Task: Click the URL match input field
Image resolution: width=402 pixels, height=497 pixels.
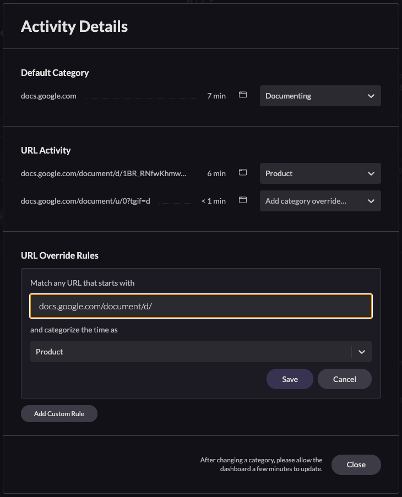Action: pos(201,306)
